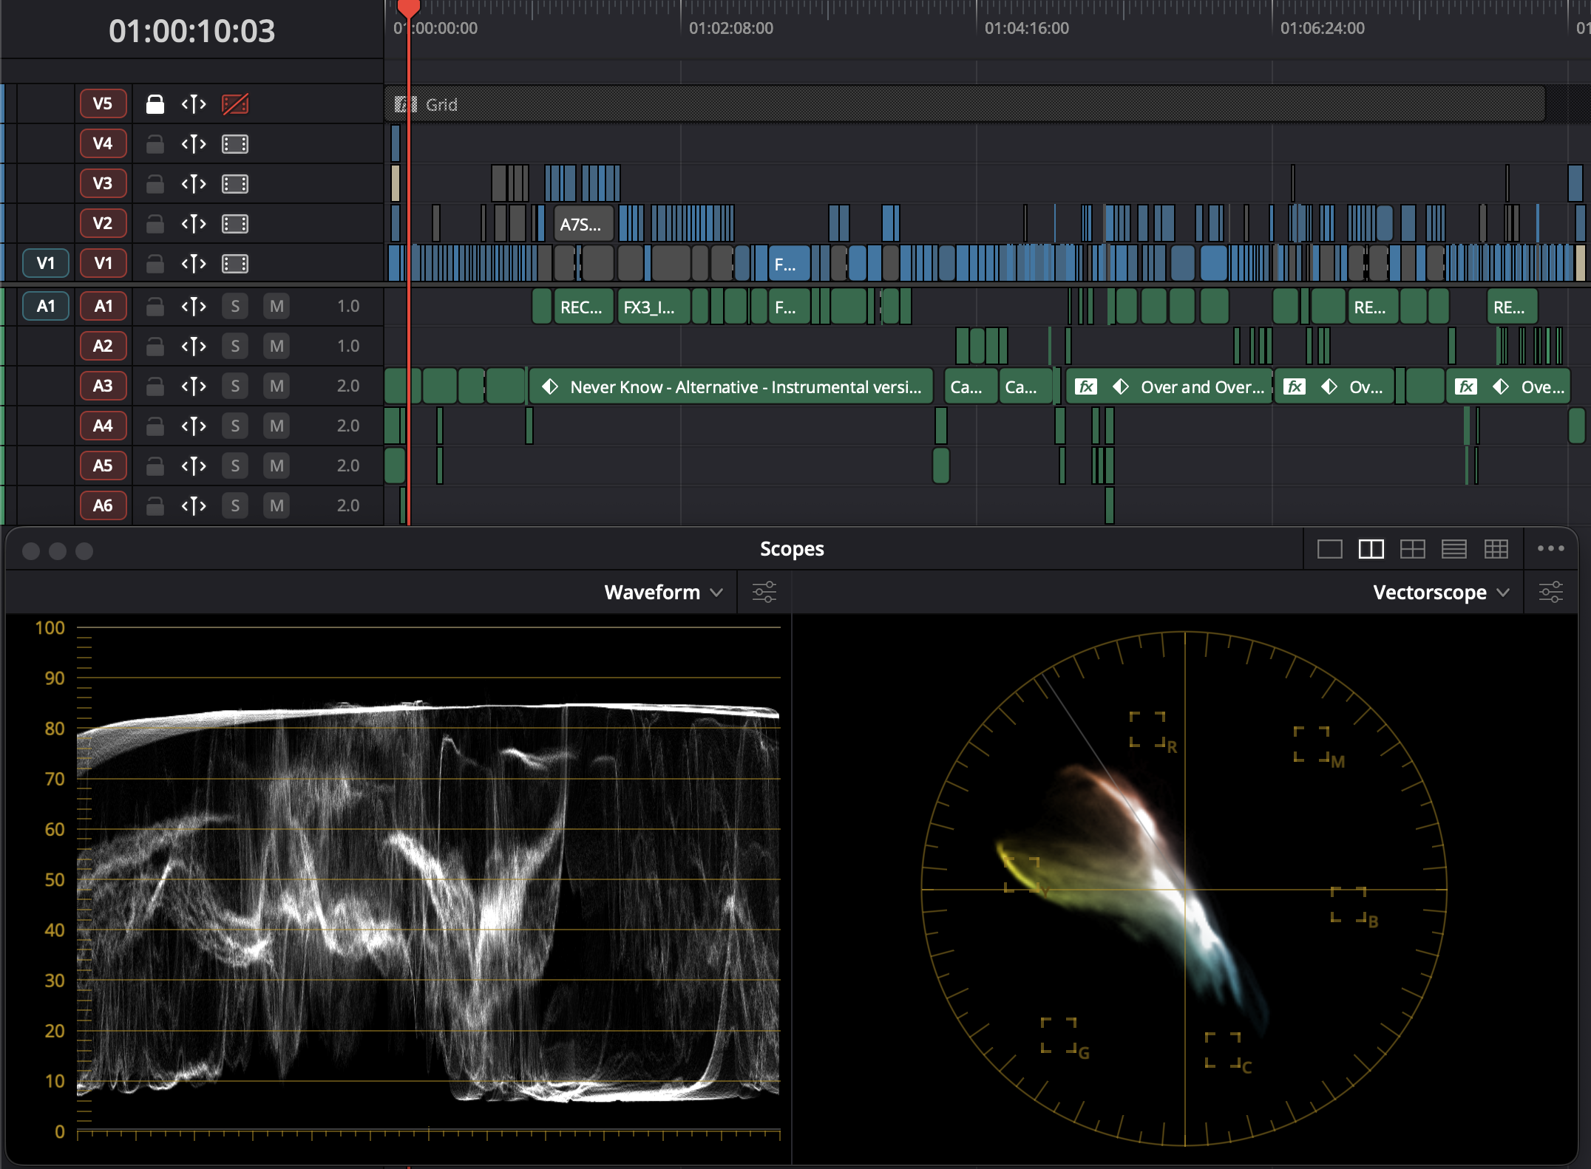
Task: Click fx badge on Over and Over clip
Action: (1086, 386)
